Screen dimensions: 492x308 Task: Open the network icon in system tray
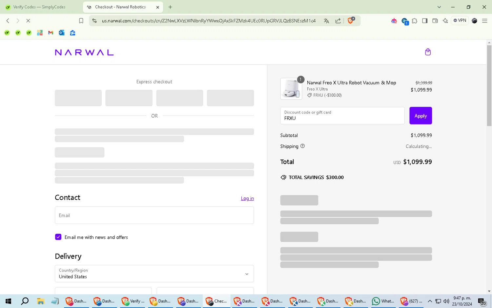[x=438, y=301]
